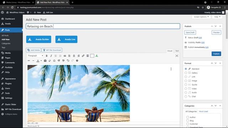228x128 pixels.
Task: Select the Video post format
Action: coord(186,89)
